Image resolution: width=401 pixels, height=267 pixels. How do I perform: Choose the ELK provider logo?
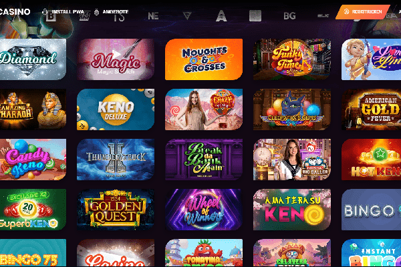click(323, 16)
